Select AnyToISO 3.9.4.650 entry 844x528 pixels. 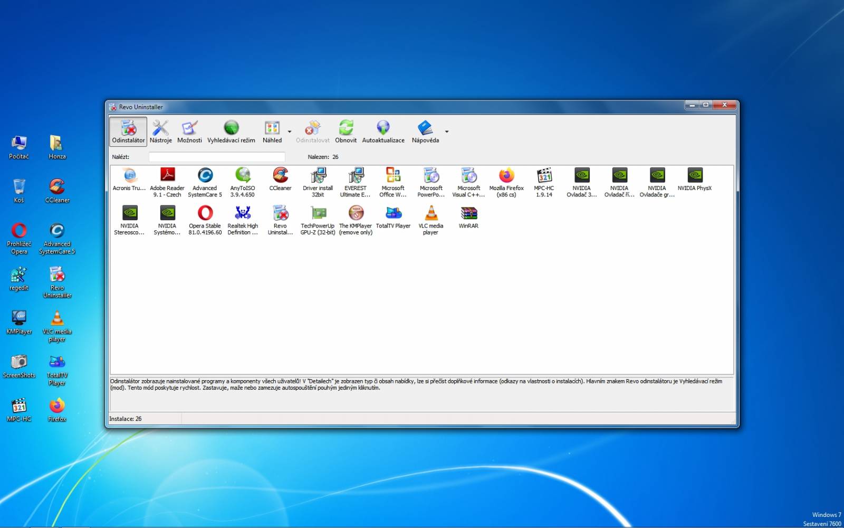[243, 182]
